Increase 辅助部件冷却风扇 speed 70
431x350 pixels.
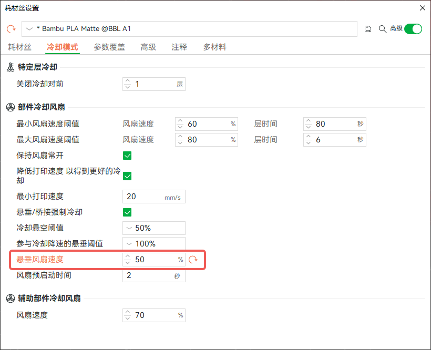(127, 312)
